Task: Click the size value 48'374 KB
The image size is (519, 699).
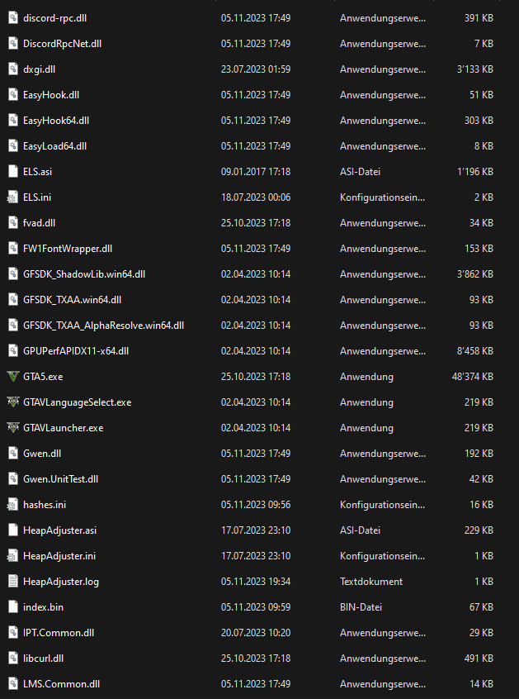Action: point(473,377)
